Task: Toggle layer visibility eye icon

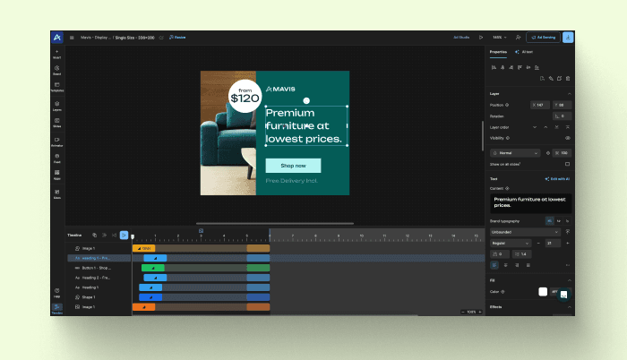Action: point(567,138)
